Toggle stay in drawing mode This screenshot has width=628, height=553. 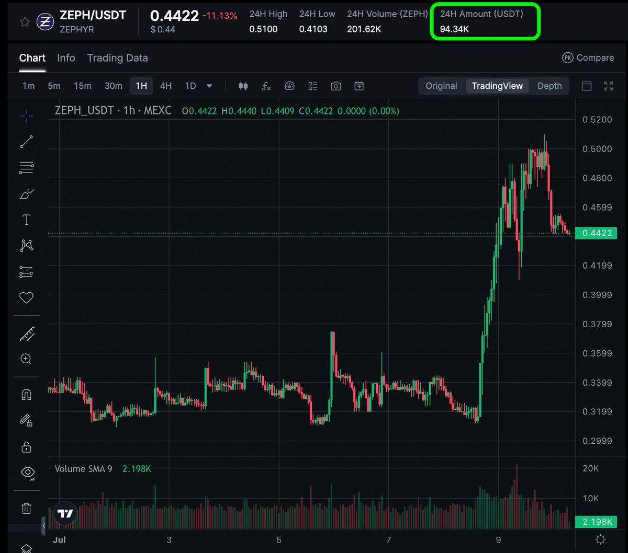tap(27, 420)
